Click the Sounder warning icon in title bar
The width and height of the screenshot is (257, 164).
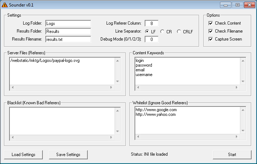[5, 5]
